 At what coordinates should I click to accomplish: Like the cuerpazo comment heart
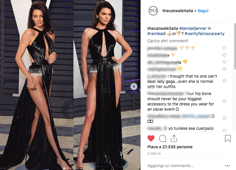[x=224, y=130]
